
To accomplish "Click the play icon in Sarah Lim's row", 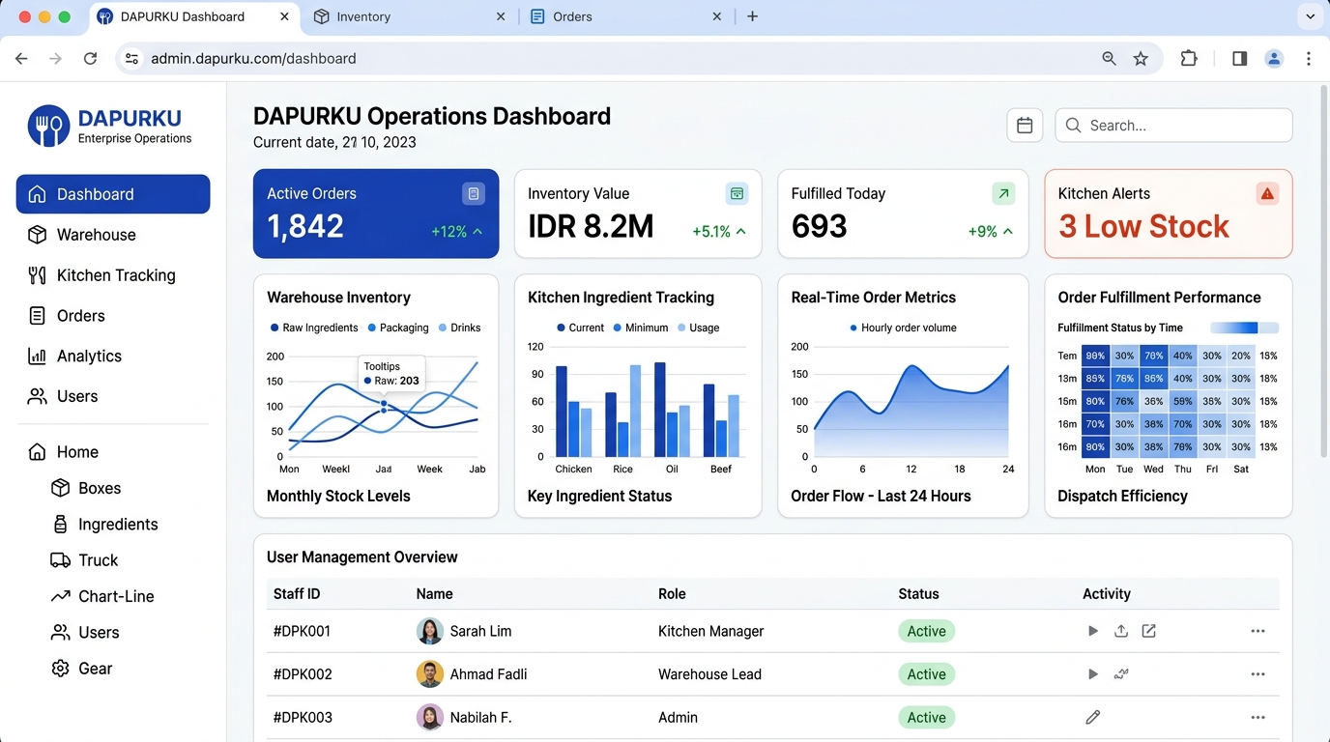I will (1093, 631).
